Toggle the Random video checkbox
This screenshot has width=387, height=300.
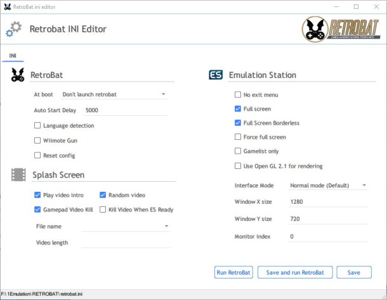click(x=103, y=195)
